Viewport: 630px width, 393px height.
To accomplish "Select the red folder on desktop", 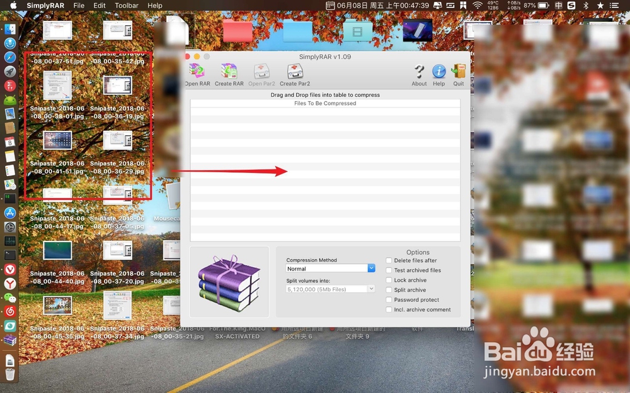I will coord(238,30).
